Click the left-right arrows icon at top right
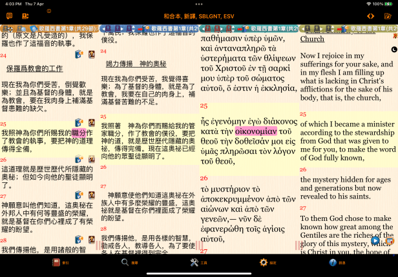 [x=370, y=15]
